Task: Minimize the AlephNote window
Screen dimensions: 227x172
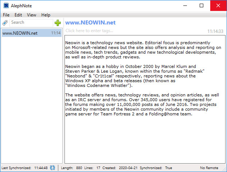Action: (185, 5)
